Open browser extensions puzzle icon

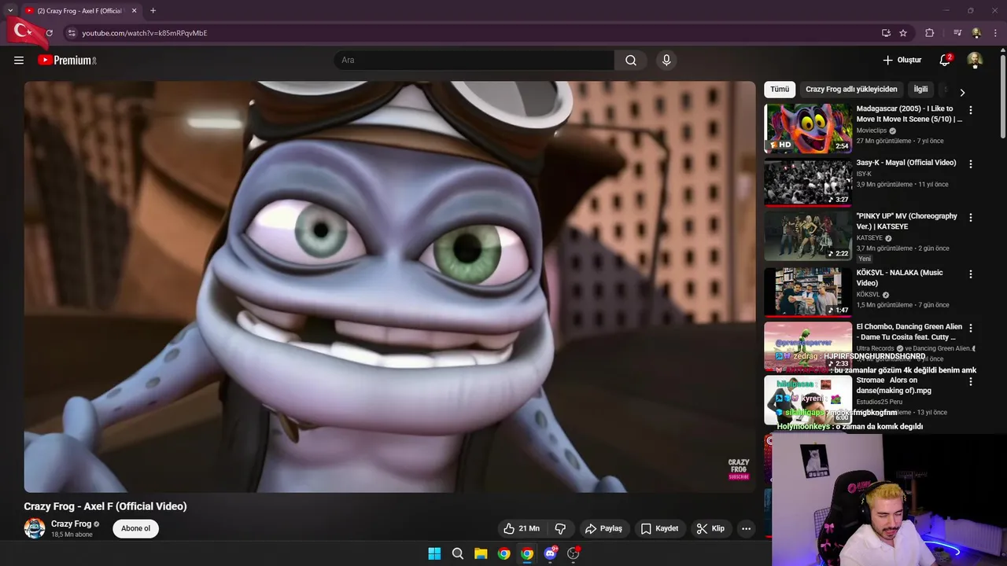click(930, 33)
